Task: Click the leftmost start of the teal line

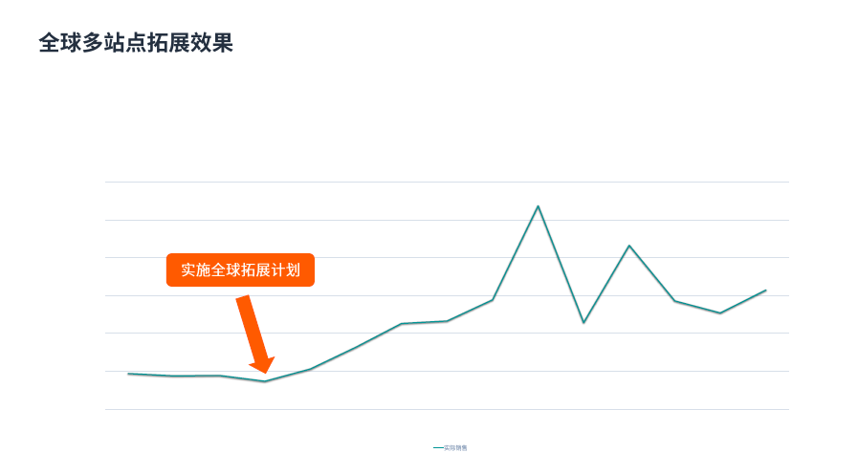Action: coord(128,374)
